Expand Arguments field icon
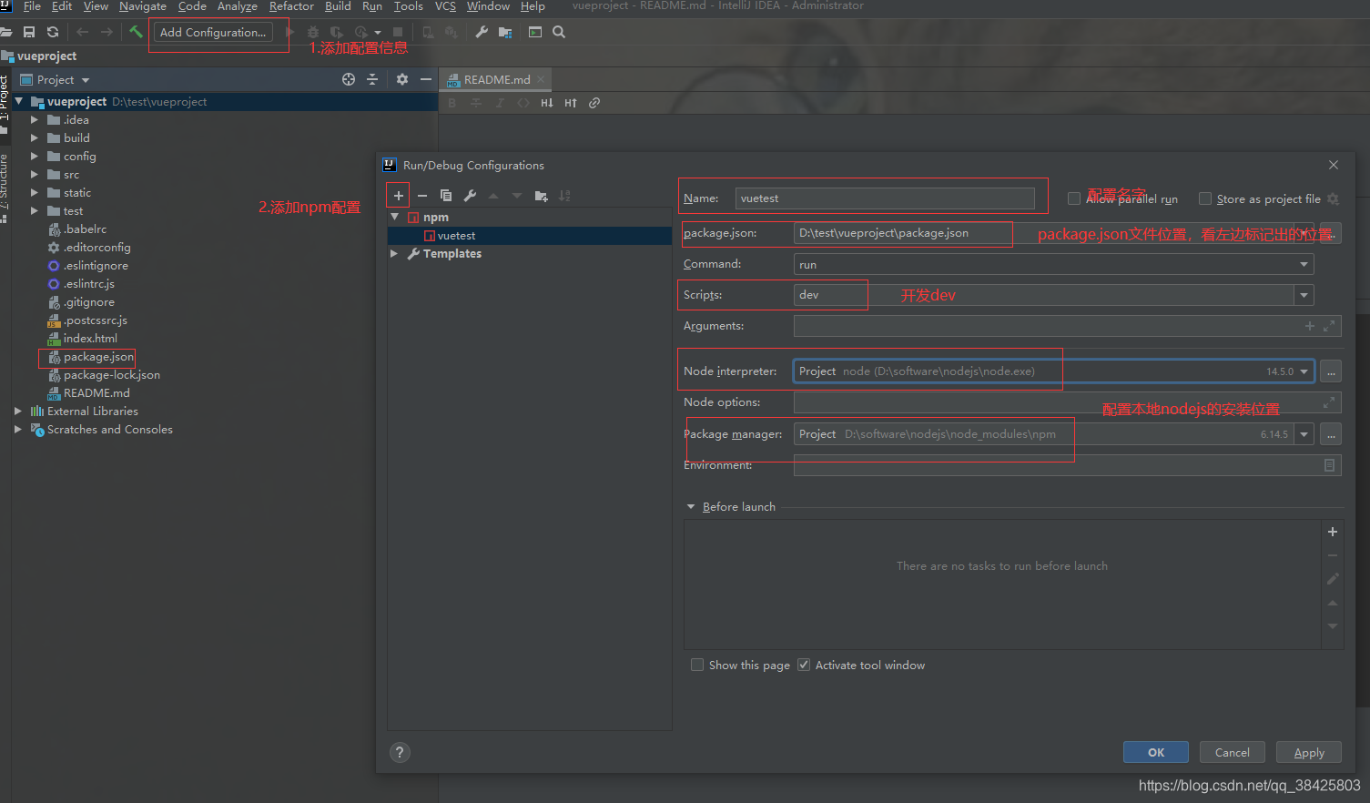 click(x=1329, y=326)
